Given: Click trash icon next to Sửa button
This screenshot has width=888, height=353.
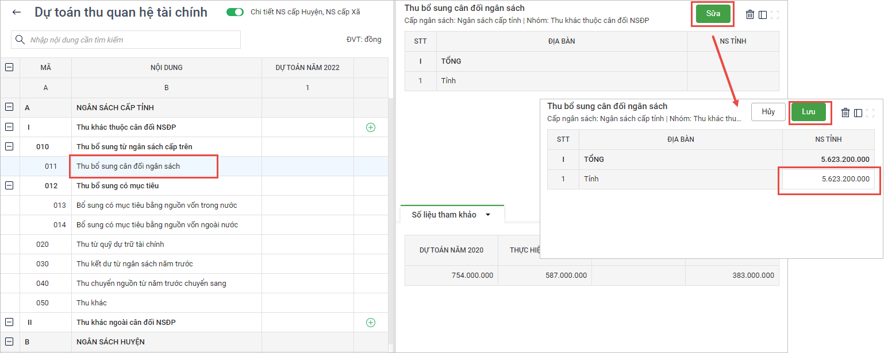Looking at the screenshot, I should (x=750, y=15).
